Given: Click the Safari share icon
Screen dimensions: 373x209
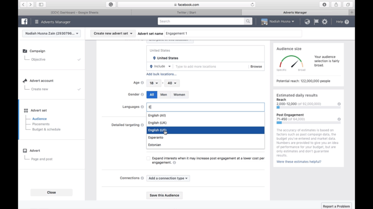Looking at the screenshot, I should coord(336,5).
